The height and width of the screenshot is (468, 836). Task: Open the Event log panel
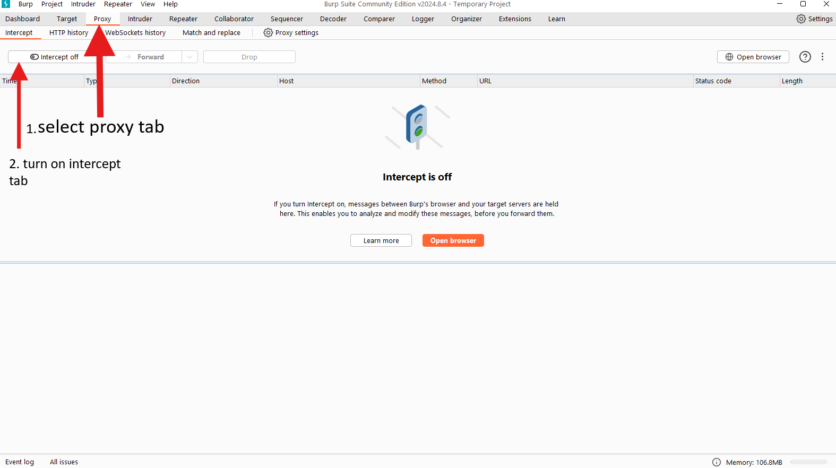coord(20,462)
